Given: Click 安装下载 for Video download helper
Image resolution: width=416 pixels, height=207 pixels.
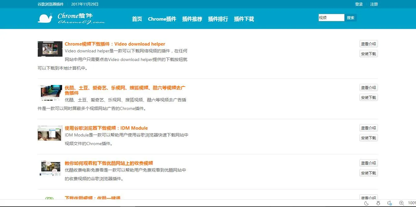Looking at the screenshot, I should tap(369, 54).
